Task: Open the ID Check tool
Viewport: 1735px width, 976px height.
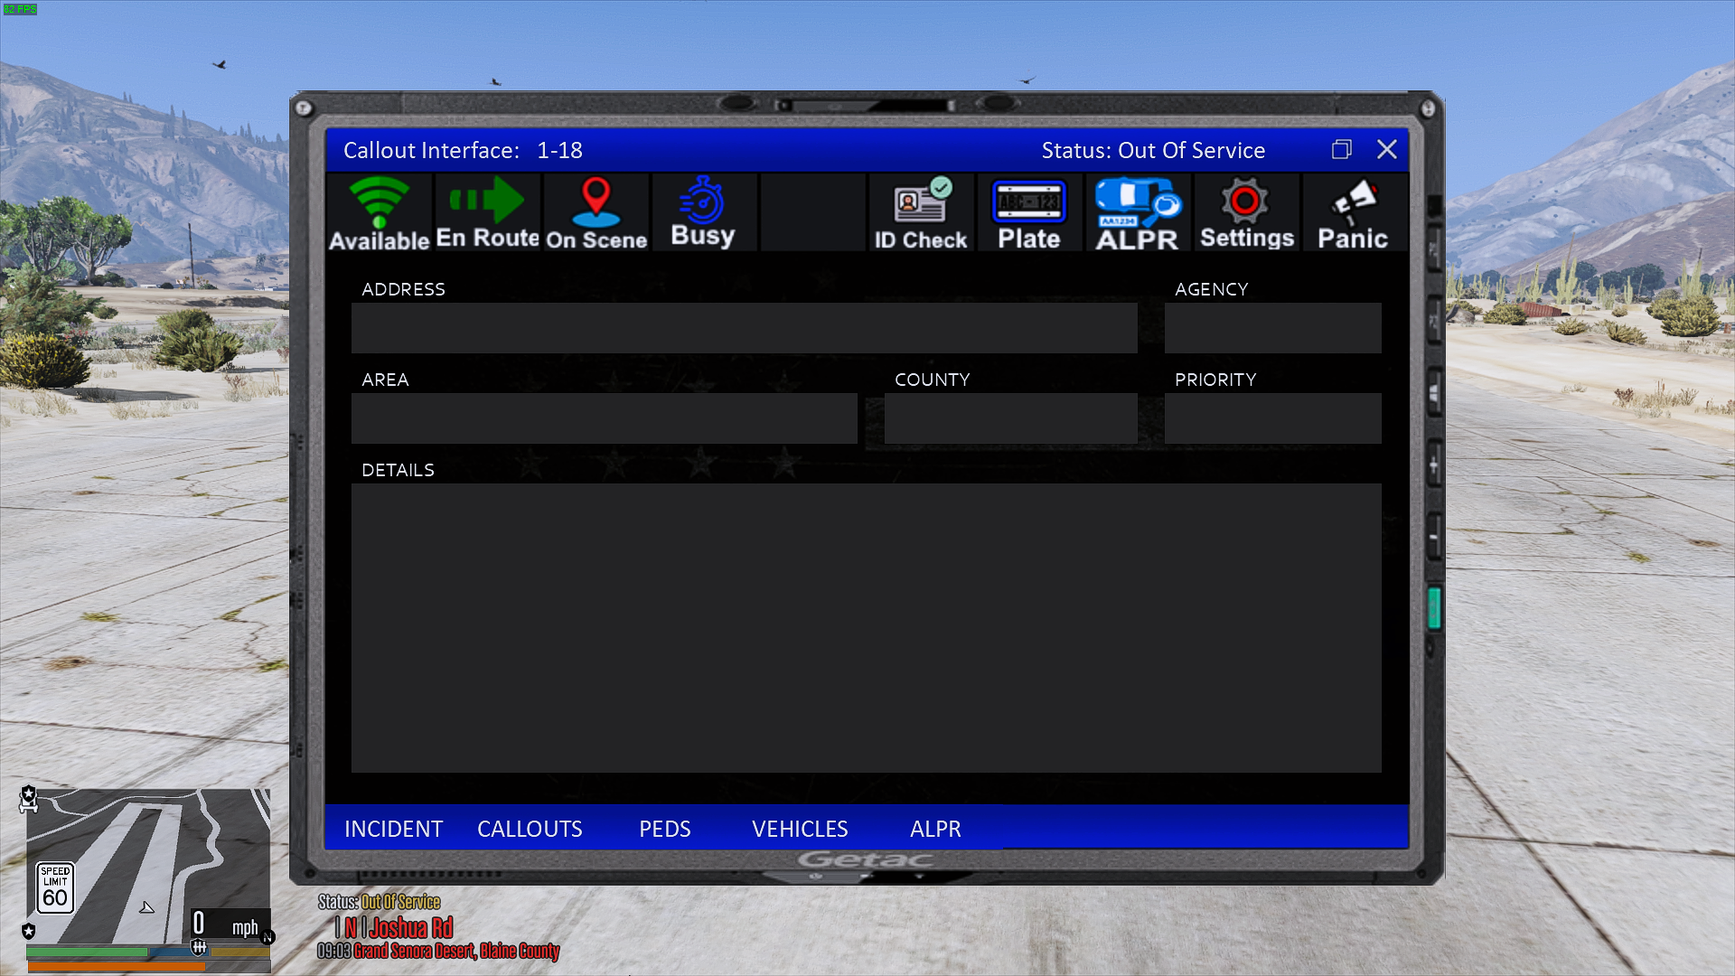Action: (920, 213)
